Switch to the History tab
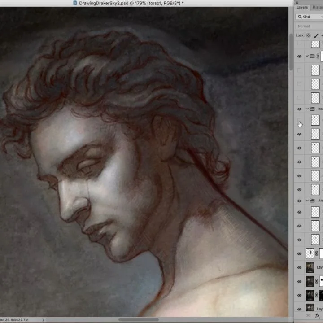The height and width of the screenshot is (323, 323). (x=318, y=7)
